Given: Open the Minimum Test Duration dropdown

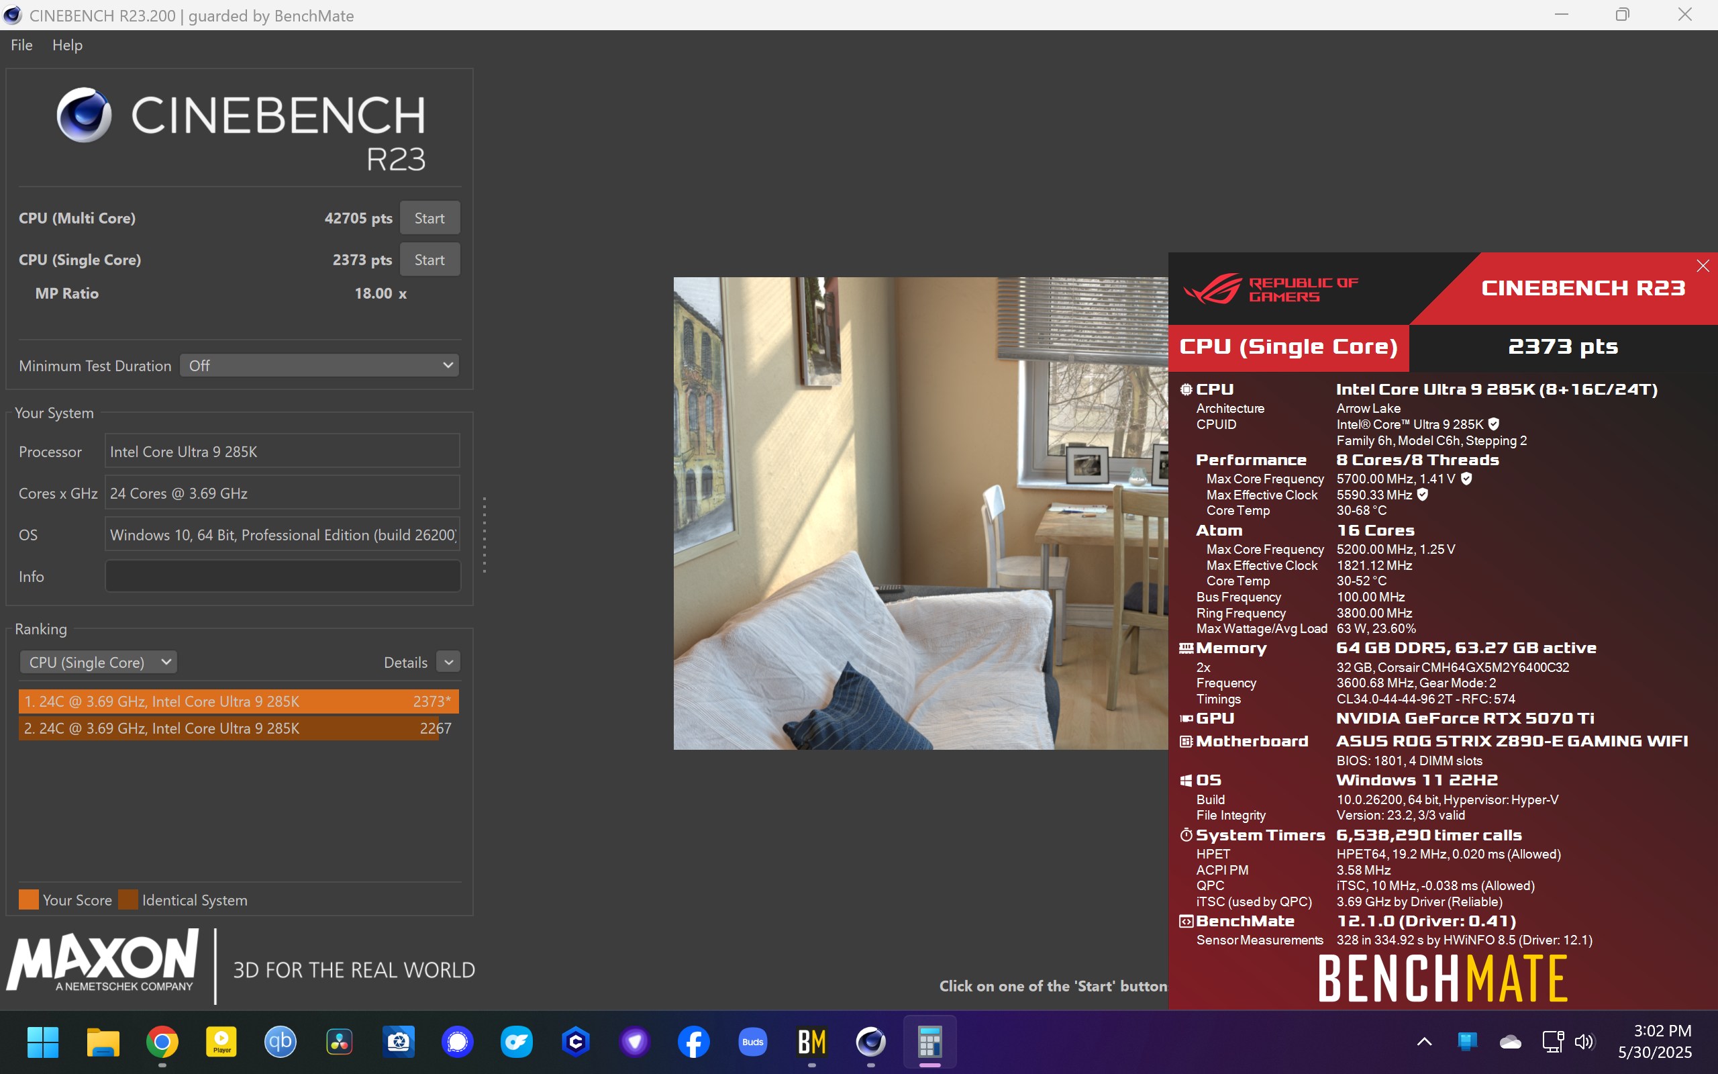Looking at the screenshot, I should [x=319, y=366].
